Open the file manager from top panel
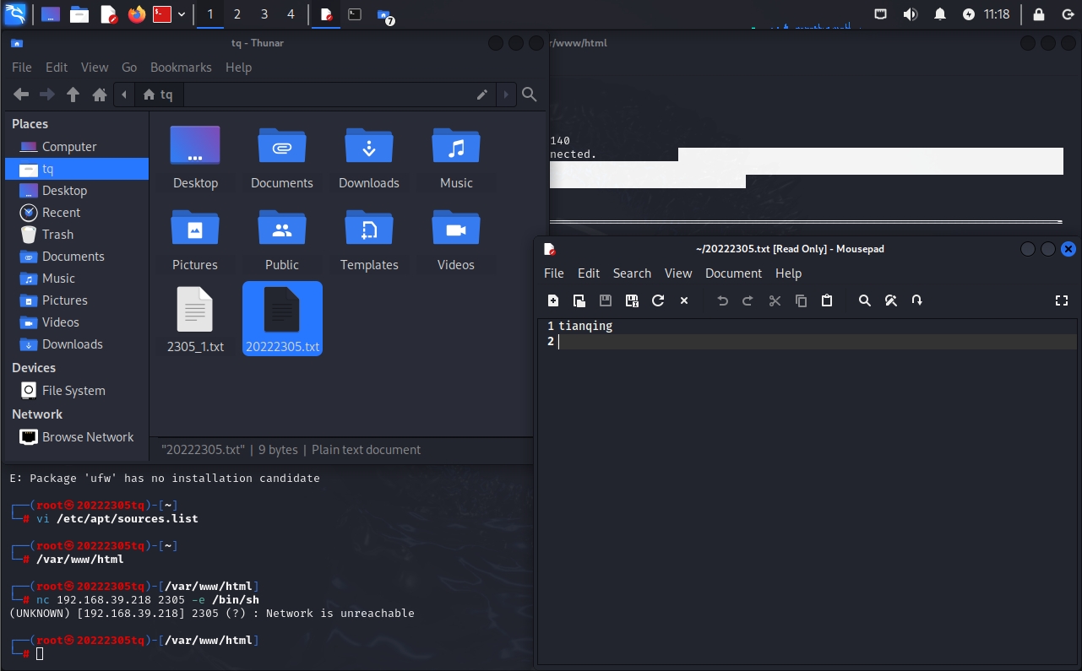1082x671 pixels. click(x=79, y=14)
